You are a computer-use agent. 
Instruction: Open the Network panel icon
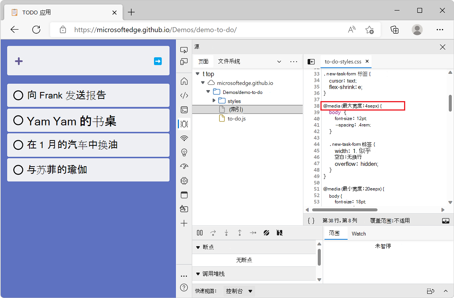184,138
